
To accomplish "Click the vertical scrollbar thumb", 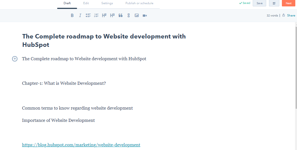I will tap(296, 67).
